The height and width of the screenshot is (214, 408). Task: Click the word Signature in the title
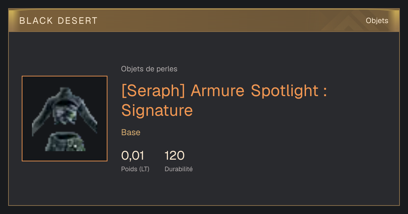coord(157,110)
